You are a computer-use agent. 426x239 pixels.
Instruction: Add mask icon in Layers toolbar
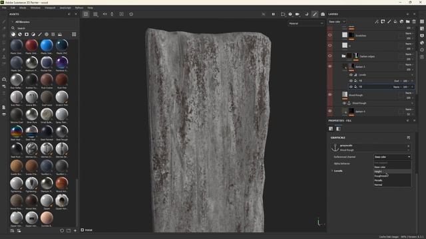point(383,22)
